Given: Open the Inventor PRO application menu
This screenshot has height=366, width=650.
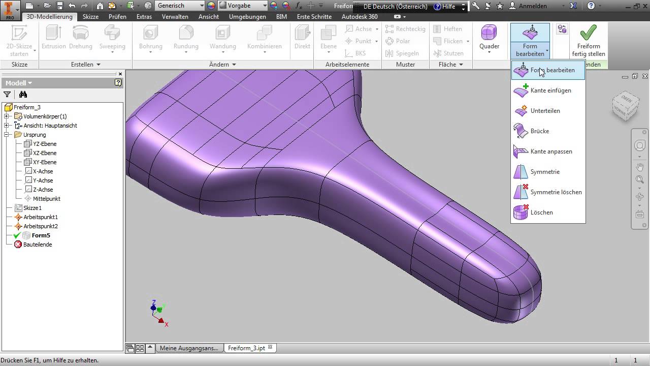Looking at the screenshot, I should tap(10, 10).
